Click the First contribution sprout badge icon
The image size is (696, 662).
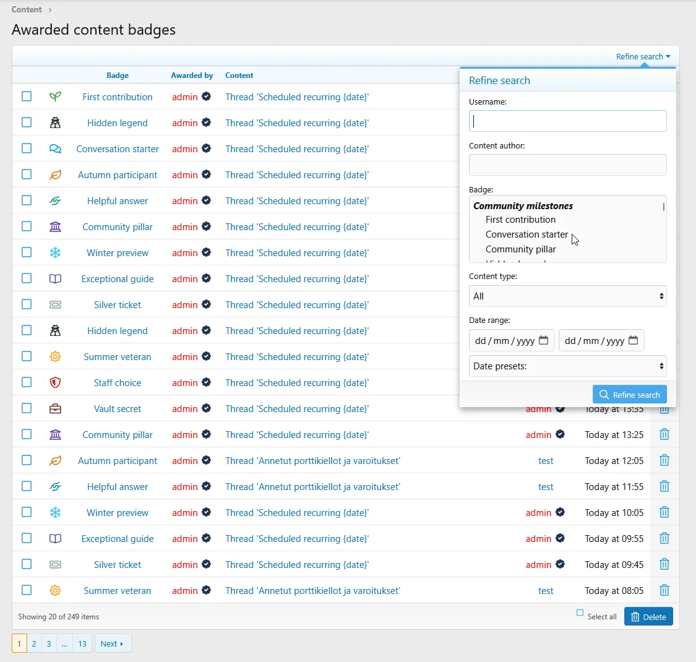55,97
